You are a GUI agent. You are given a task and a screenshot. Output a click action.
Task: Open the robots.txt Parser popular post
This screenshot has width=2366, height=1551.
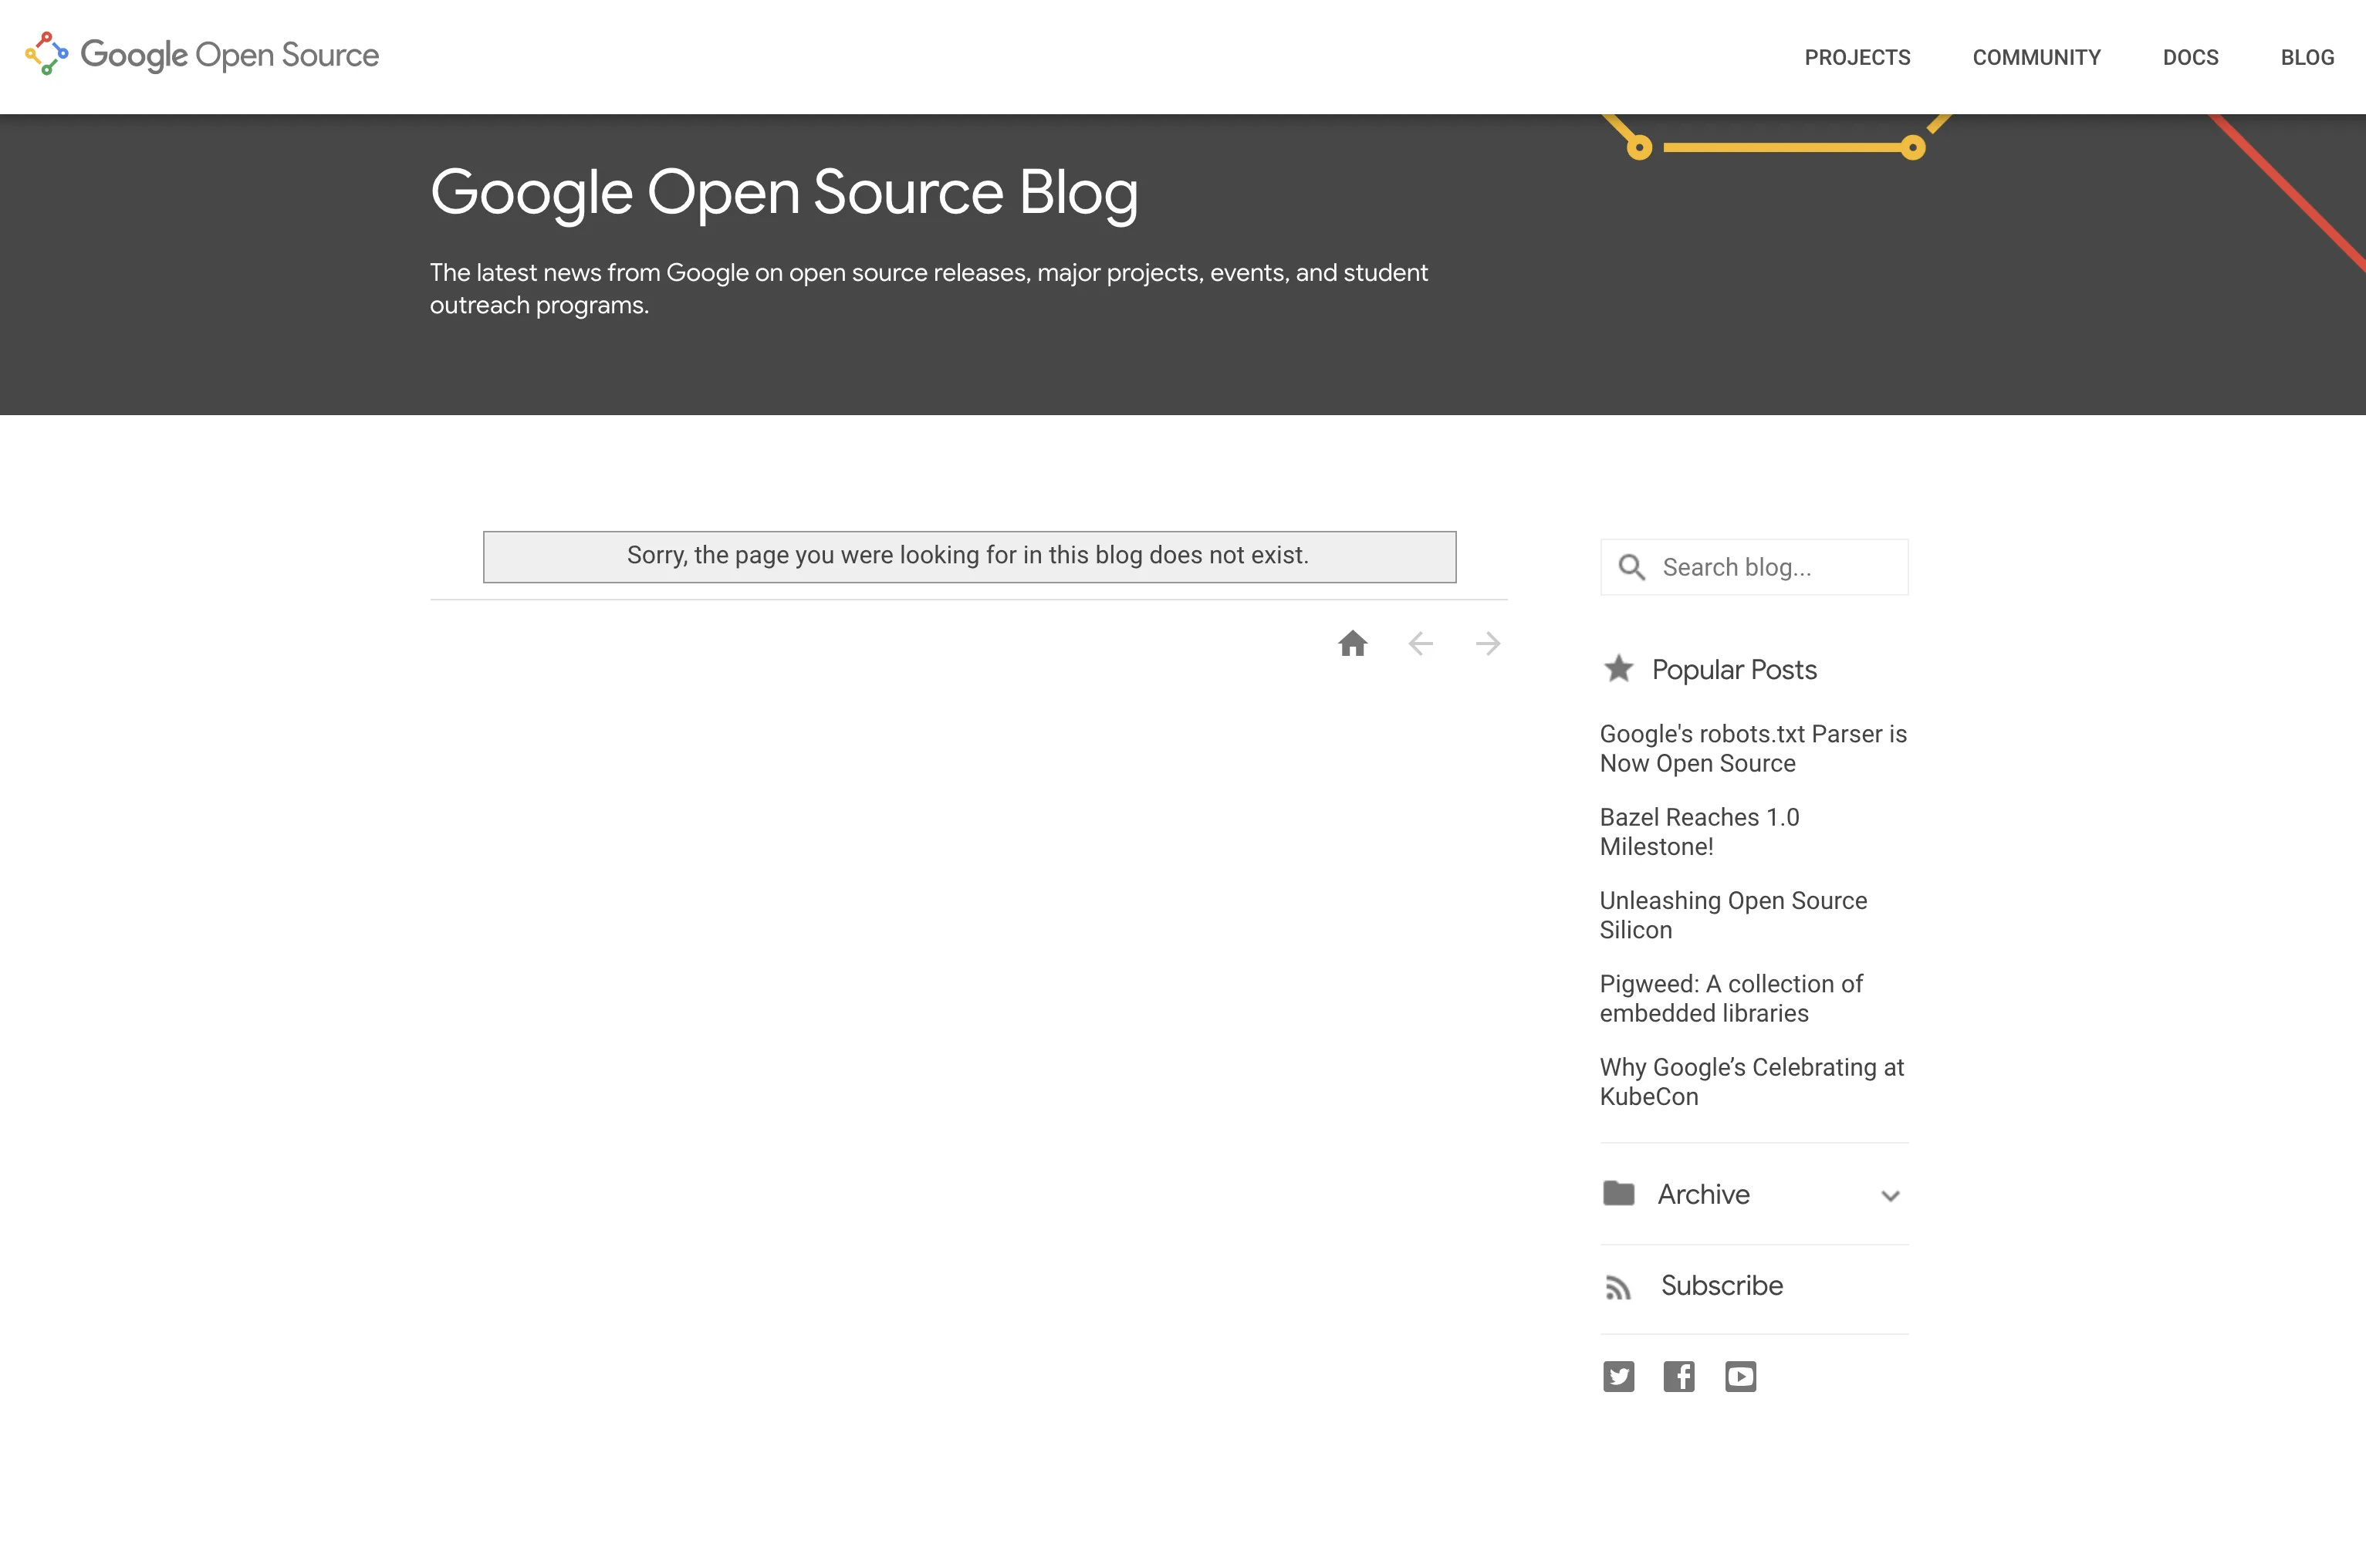pos(1753,748)
